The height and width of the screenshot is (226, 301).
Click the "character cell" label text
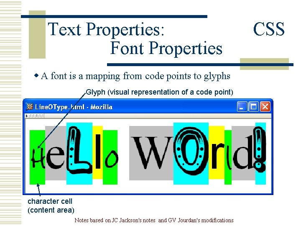[50, 201]
